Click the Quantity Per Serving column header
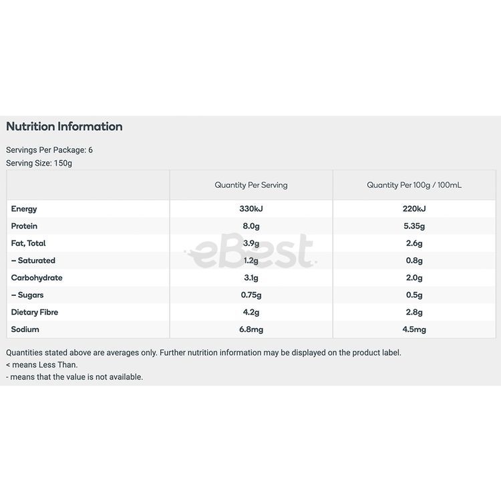Viewport: 501px width, 501px height. point(251,185)
